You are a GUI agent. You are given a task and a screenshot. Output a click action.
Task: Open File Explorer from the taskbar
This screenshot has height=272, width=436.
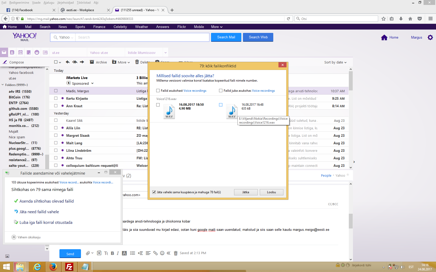pyautogui.click(x=20, y=267)
